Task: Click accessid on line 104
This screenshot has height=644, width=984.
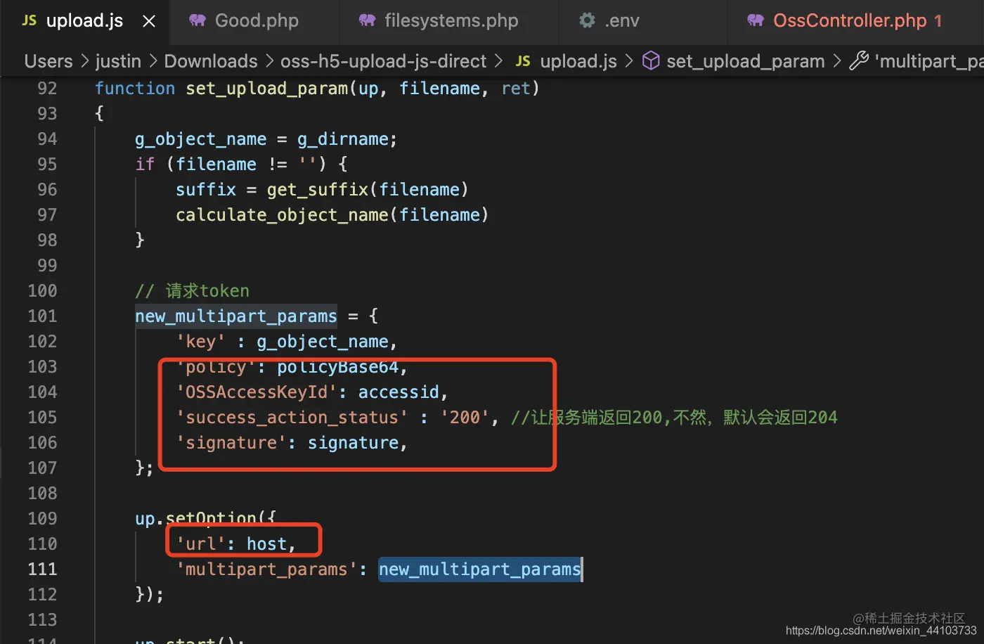Action: pos(399,392)
